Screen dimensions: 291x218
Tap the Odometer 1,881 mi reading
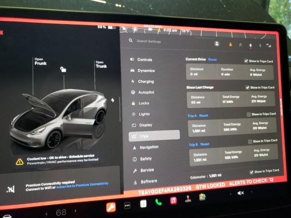206,176
